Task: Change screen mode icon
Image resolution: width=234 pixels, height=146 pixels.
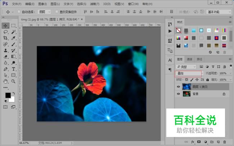Action: point(13,107)
